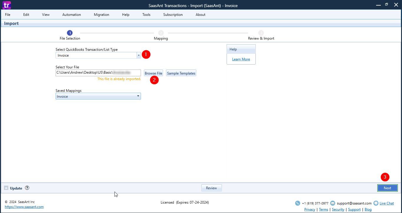Click the email envelope icon

pyautogui.click(x=333, y=203)
